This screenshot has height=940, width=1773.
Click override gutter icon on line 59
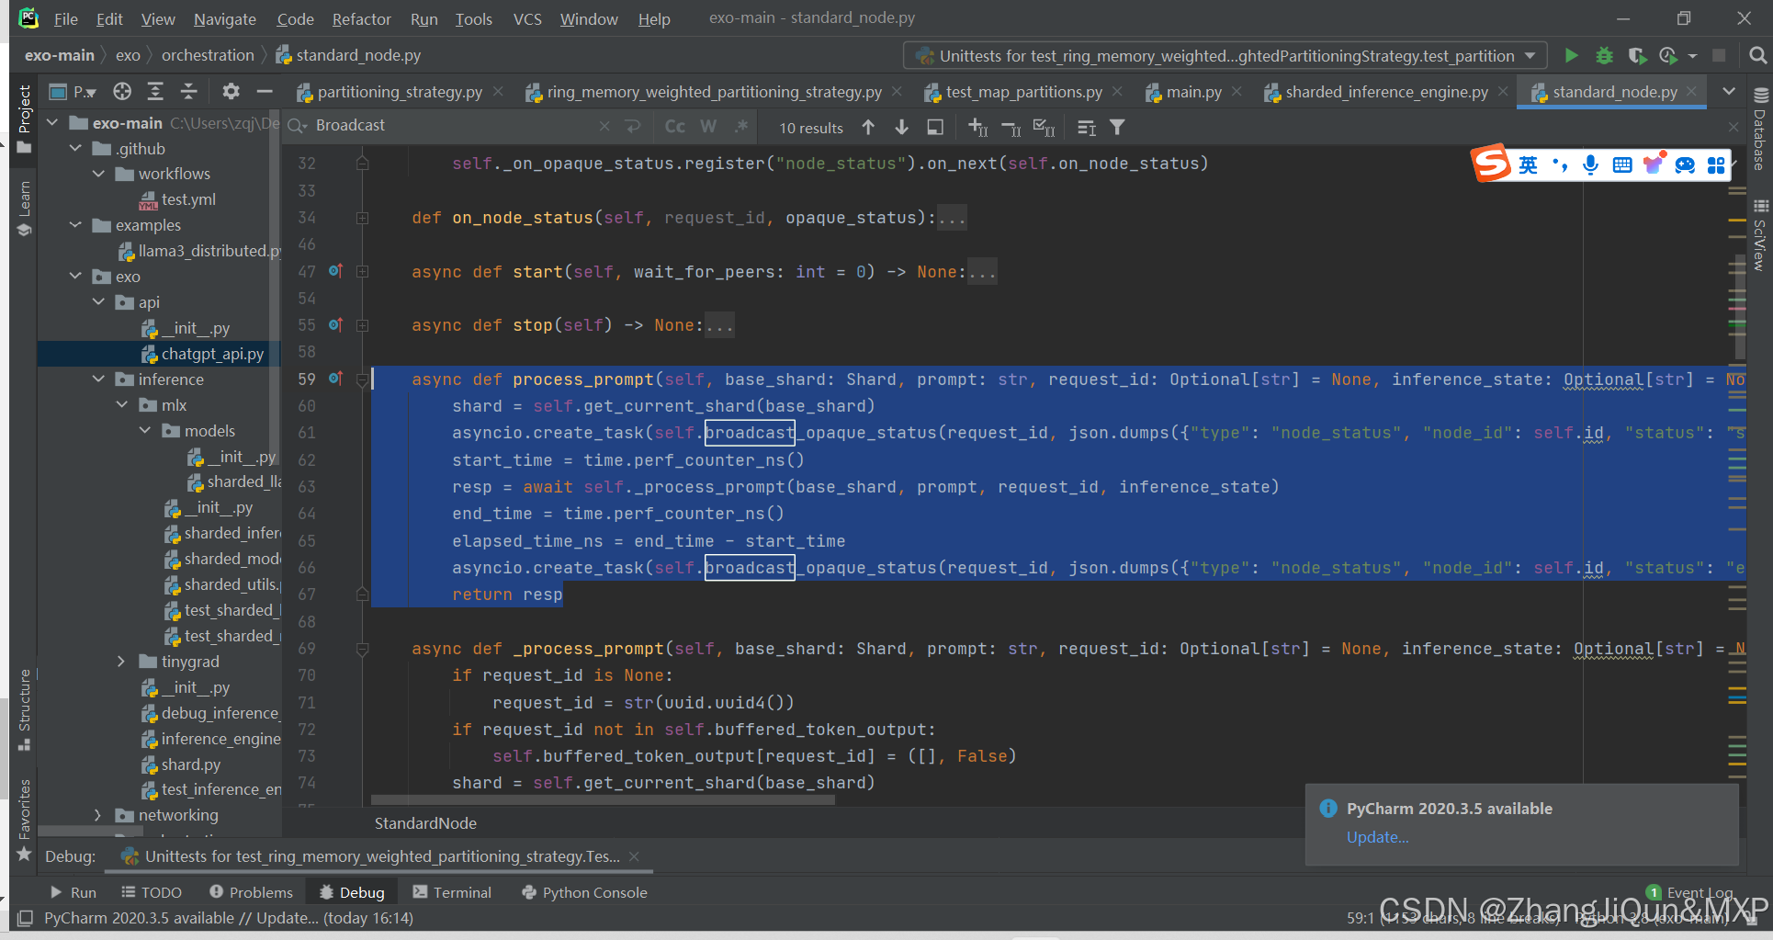(335, 379)
